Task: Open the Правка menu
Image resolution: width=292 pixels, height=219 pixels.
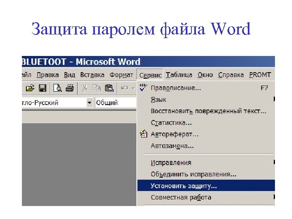Action: 47,75
